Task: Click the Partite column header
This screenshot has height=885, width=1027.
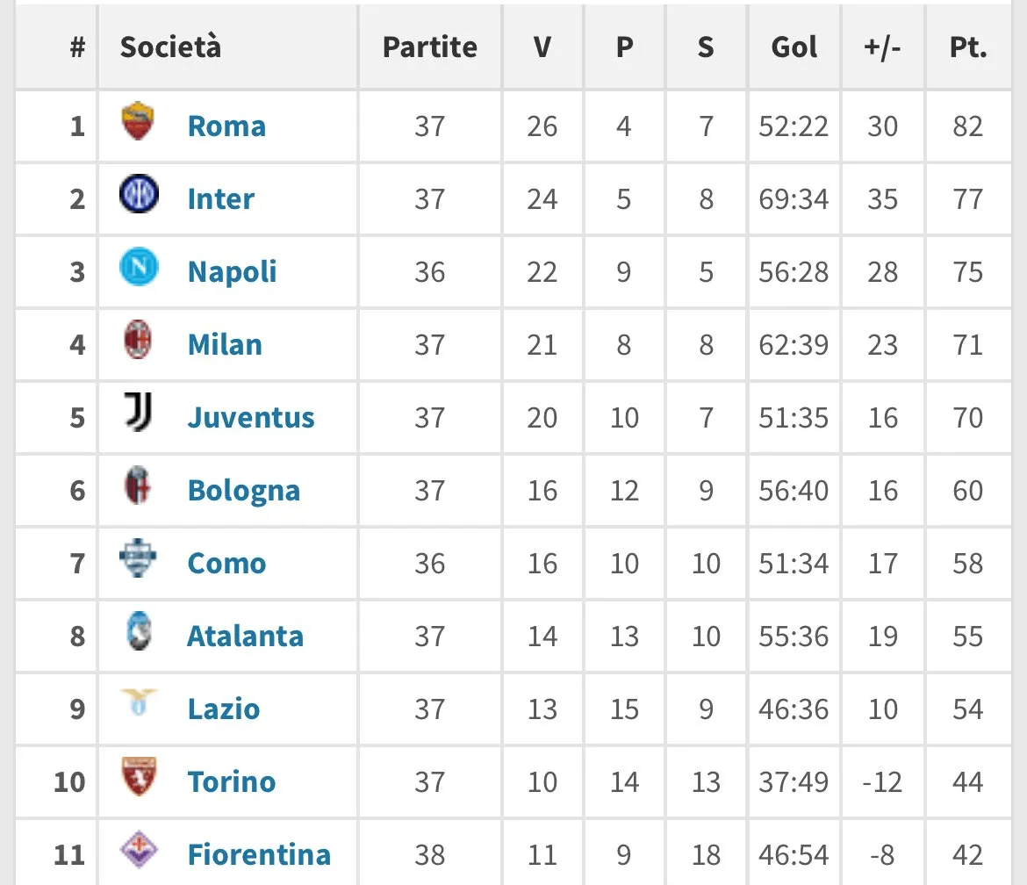Action: tap(430, 47)
